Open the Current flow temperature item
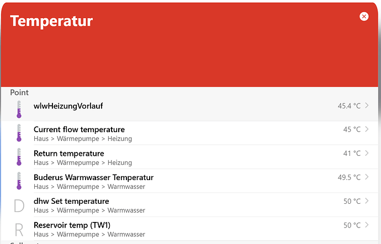 [x=79, y=129]
